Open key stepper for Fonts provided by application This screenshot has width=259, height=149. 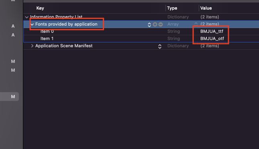pos(149,24)
